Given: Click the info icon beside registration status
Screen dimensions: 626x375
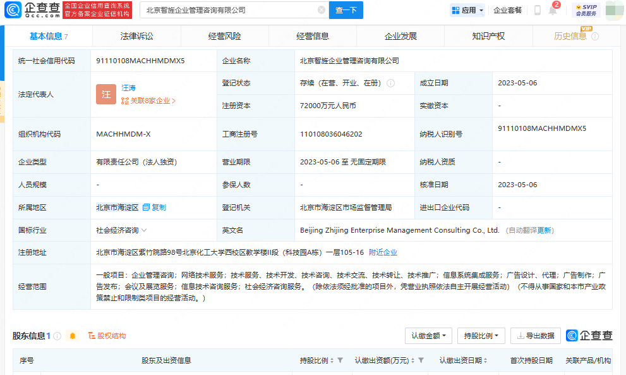Looking at the screenshot, I should pyautogui.click(x=391, y=83).
